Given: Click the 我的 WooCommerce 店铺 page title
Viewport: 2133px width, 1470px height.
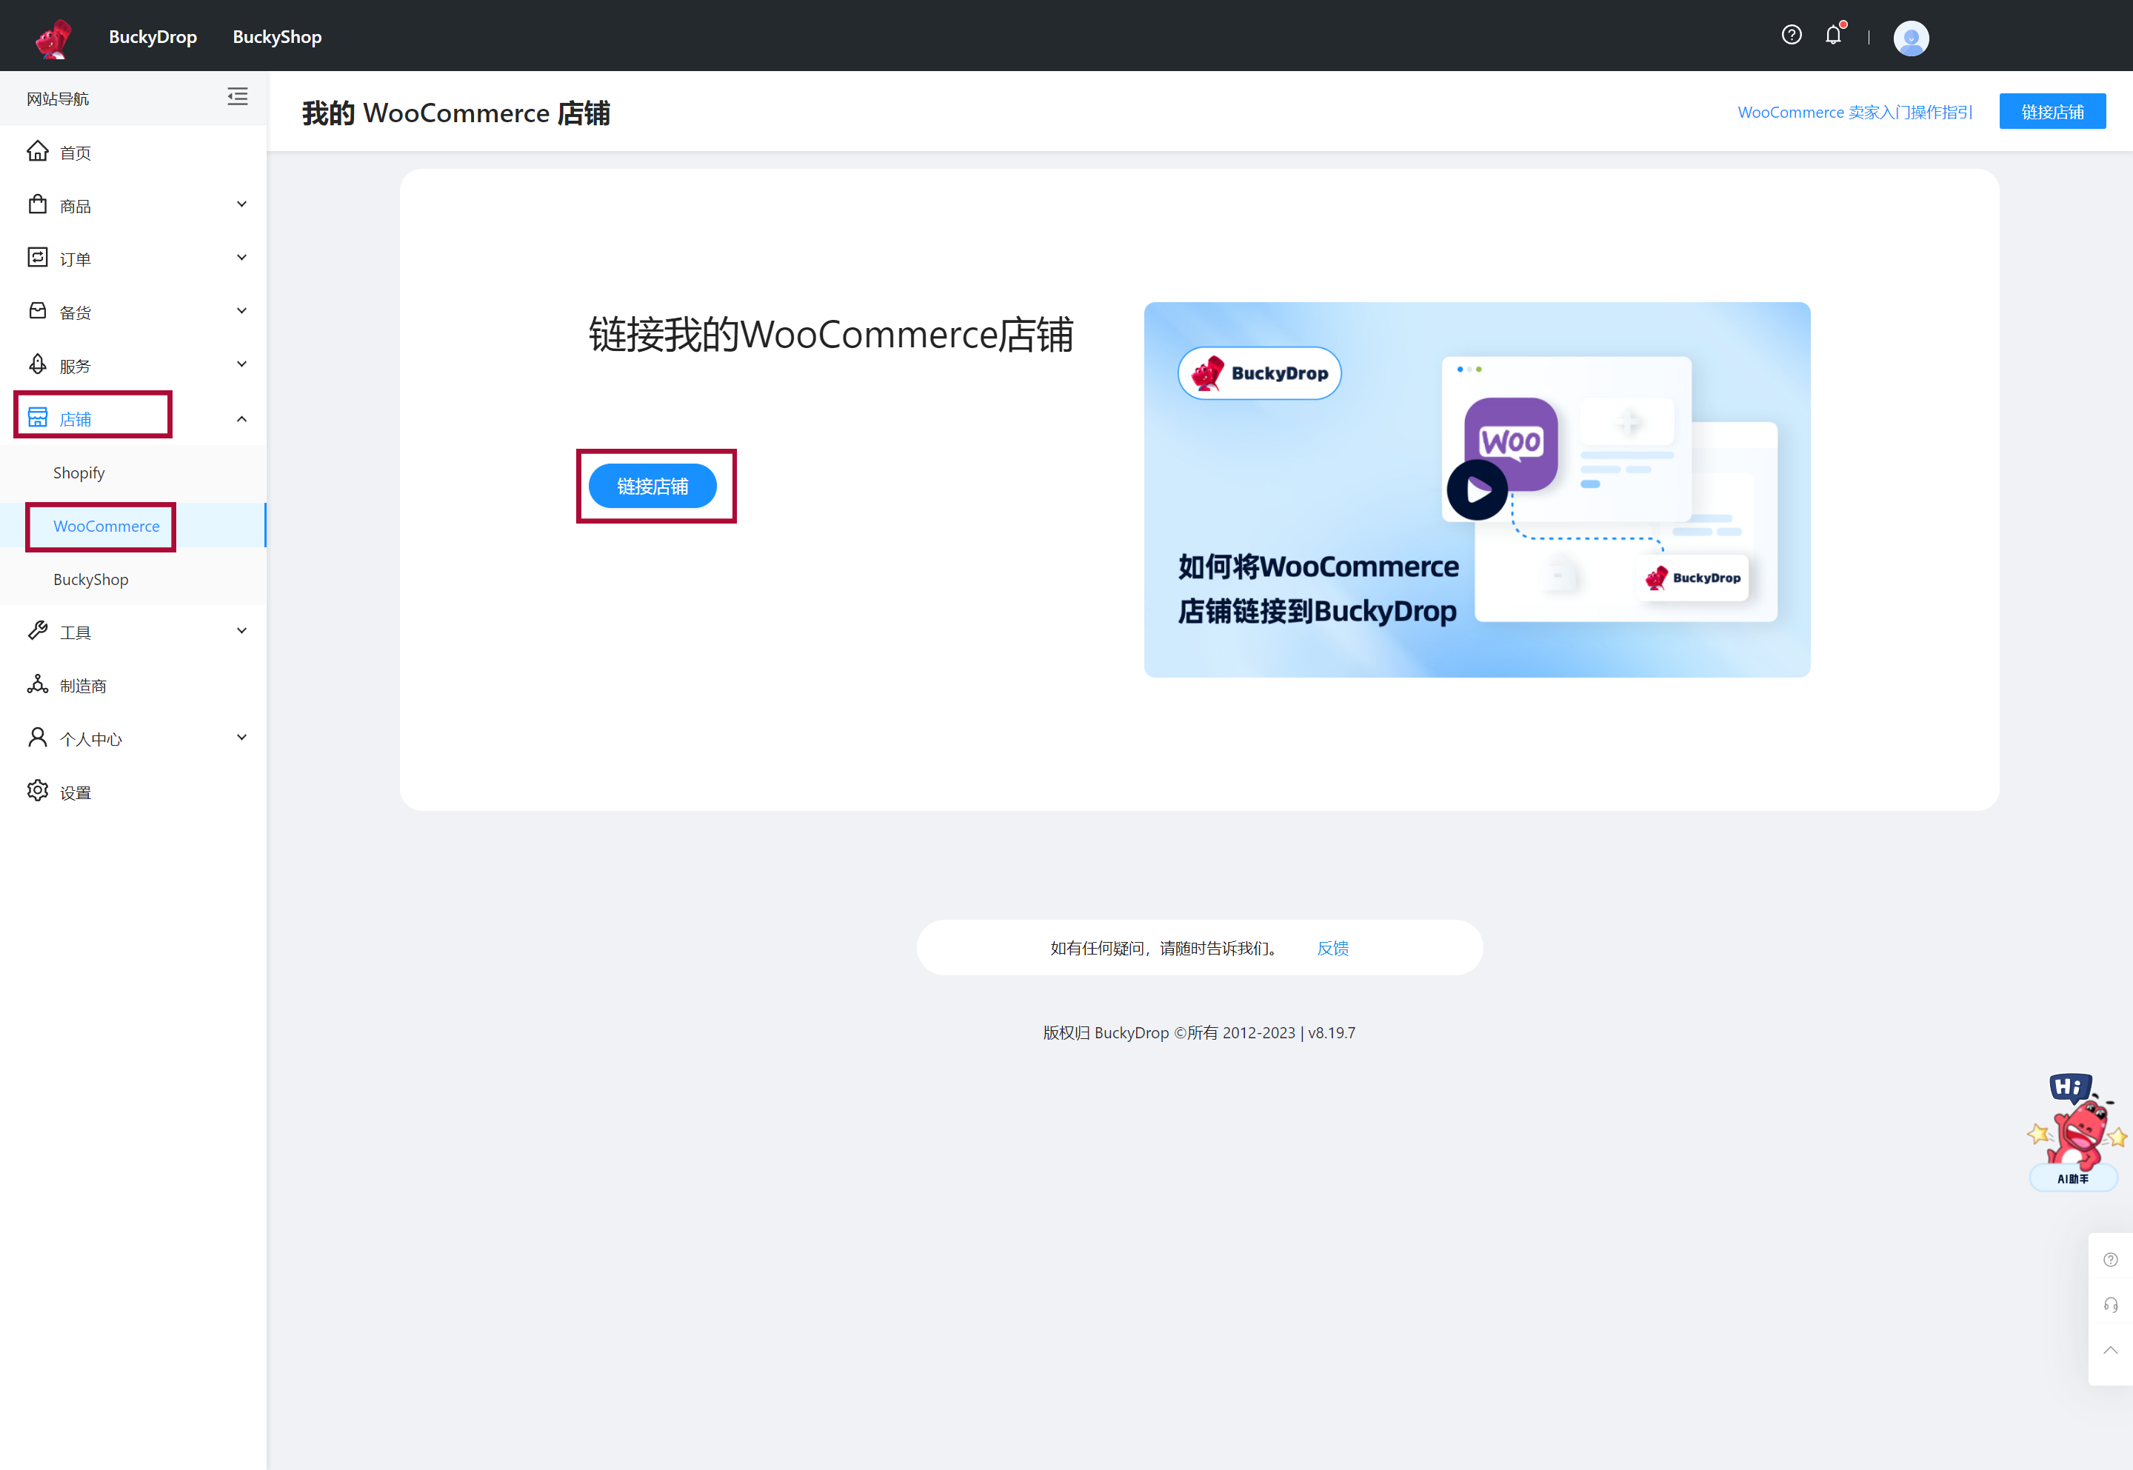Looking at the screenshot, I should (456, 113).
